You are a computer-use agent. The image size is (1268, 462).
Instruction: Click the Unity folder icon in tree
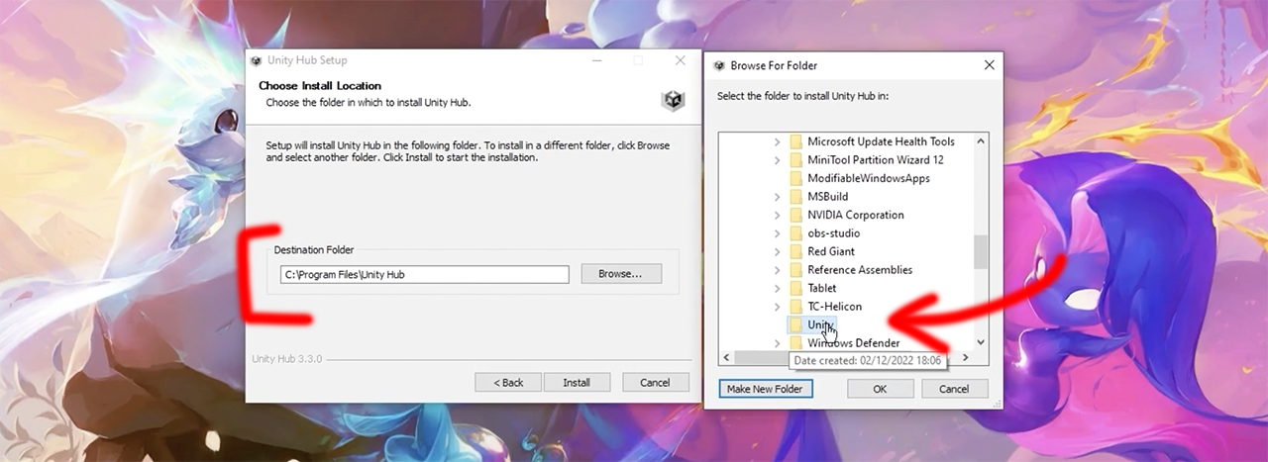(795, 324)
